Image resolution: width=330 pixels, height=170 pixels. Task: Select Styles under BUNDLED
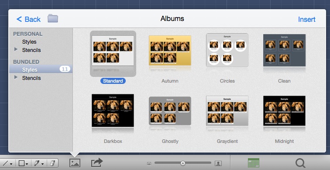41,69
